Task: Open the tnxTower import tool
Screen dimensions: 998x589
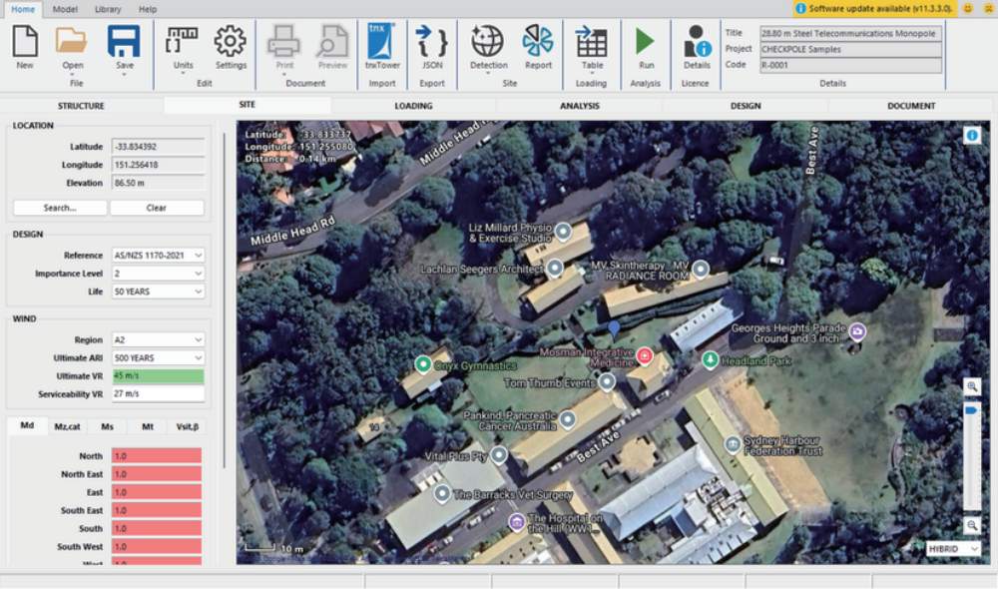Action: point(382,42)
